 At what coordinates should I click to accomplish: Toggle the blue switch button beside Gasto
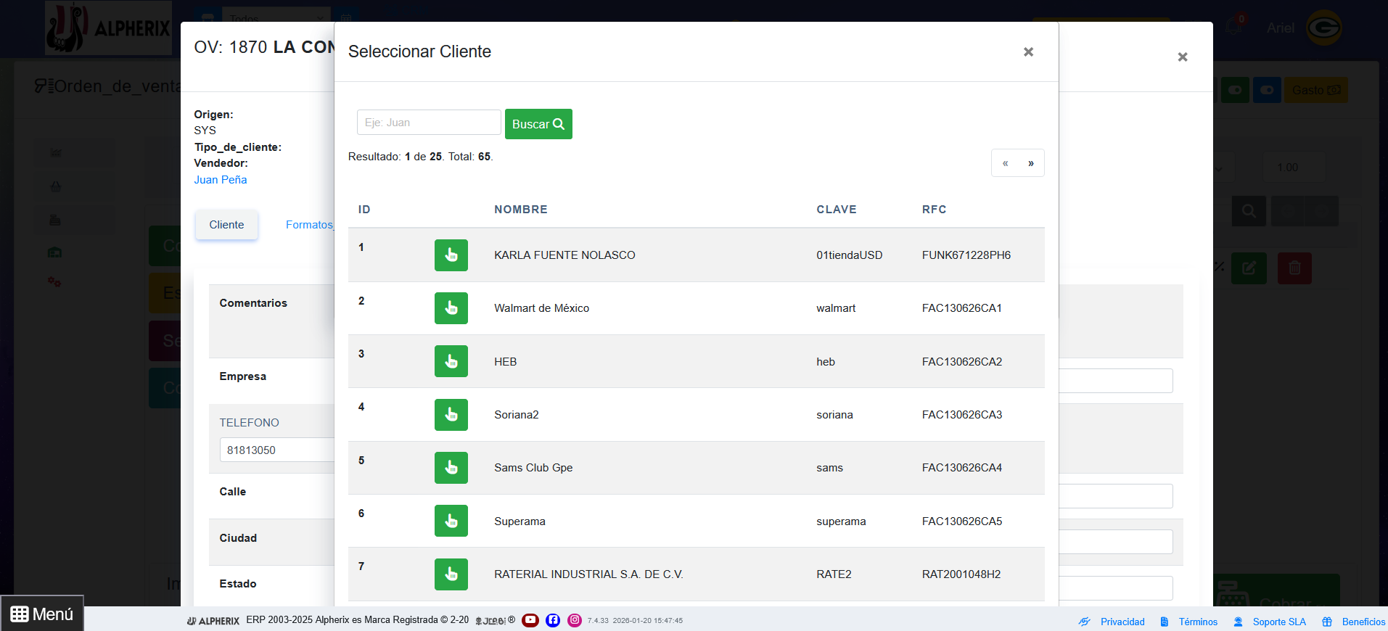1267,90
